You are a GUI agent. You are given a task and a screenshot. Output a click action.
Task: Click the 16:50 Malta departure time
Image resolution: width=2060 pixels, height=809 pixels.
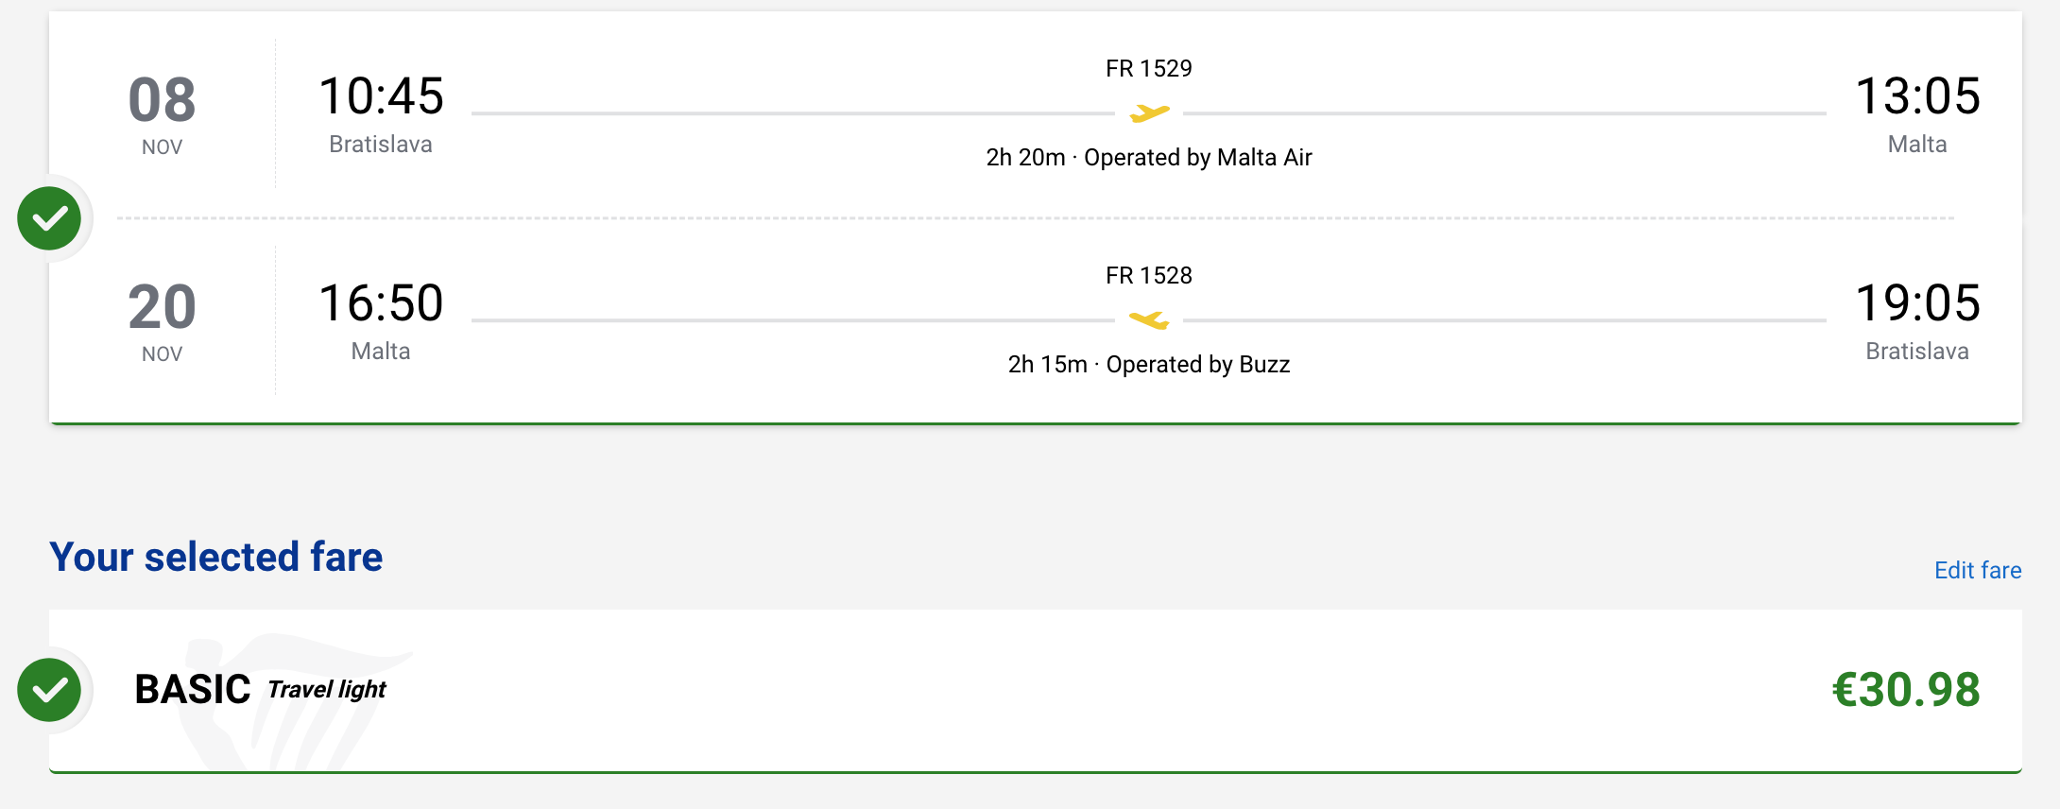click(381, 320)
